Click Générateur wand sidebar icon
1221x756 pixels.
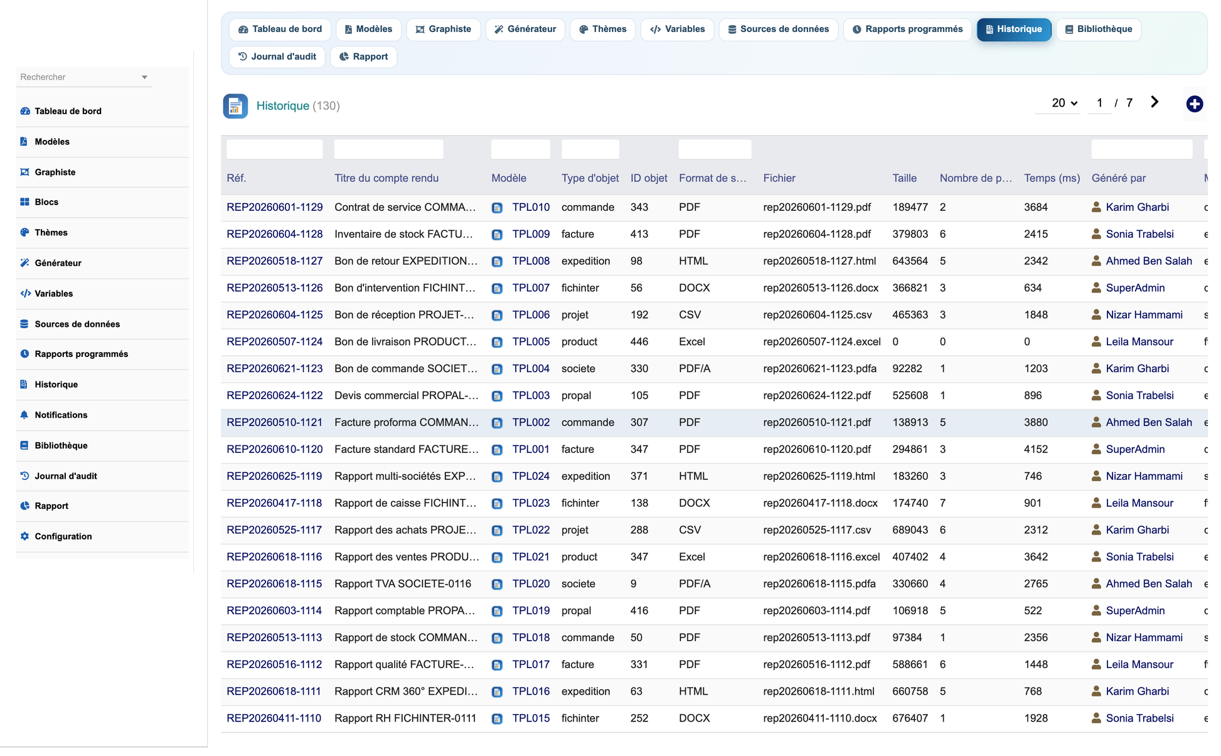click(x=24, y=263)
